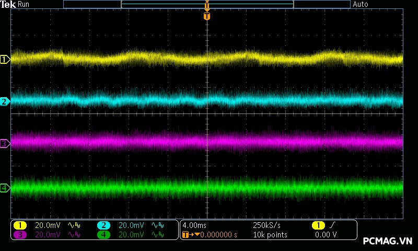This screenshot has height=251, width=418.
Task: Click the magenta channel 3 ground marker
Action: 5,143
